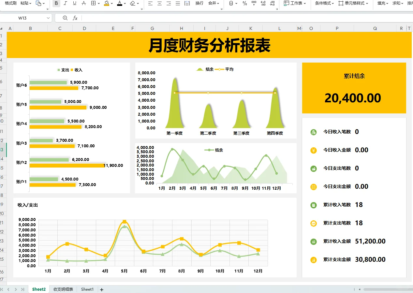Click the increase decimal icon
The image size is (413, 293).
coord(263,4)
